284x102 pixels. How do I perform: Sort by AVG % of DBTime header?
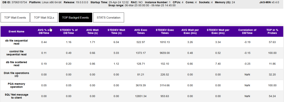point(43,31)
